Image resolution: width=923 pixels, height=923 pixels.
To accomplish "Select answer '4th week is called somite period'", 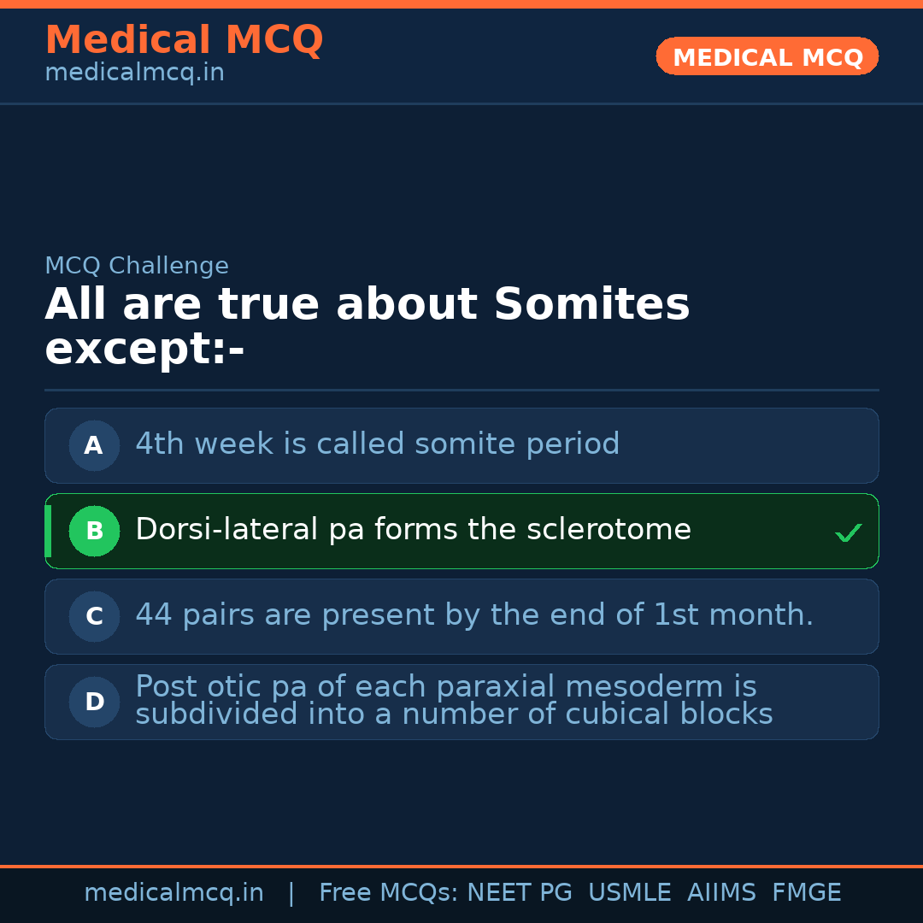I will tap(377, 444).
